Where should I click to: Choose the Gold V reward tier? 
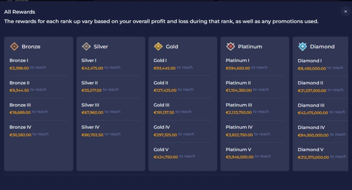(x=183, y=153)
